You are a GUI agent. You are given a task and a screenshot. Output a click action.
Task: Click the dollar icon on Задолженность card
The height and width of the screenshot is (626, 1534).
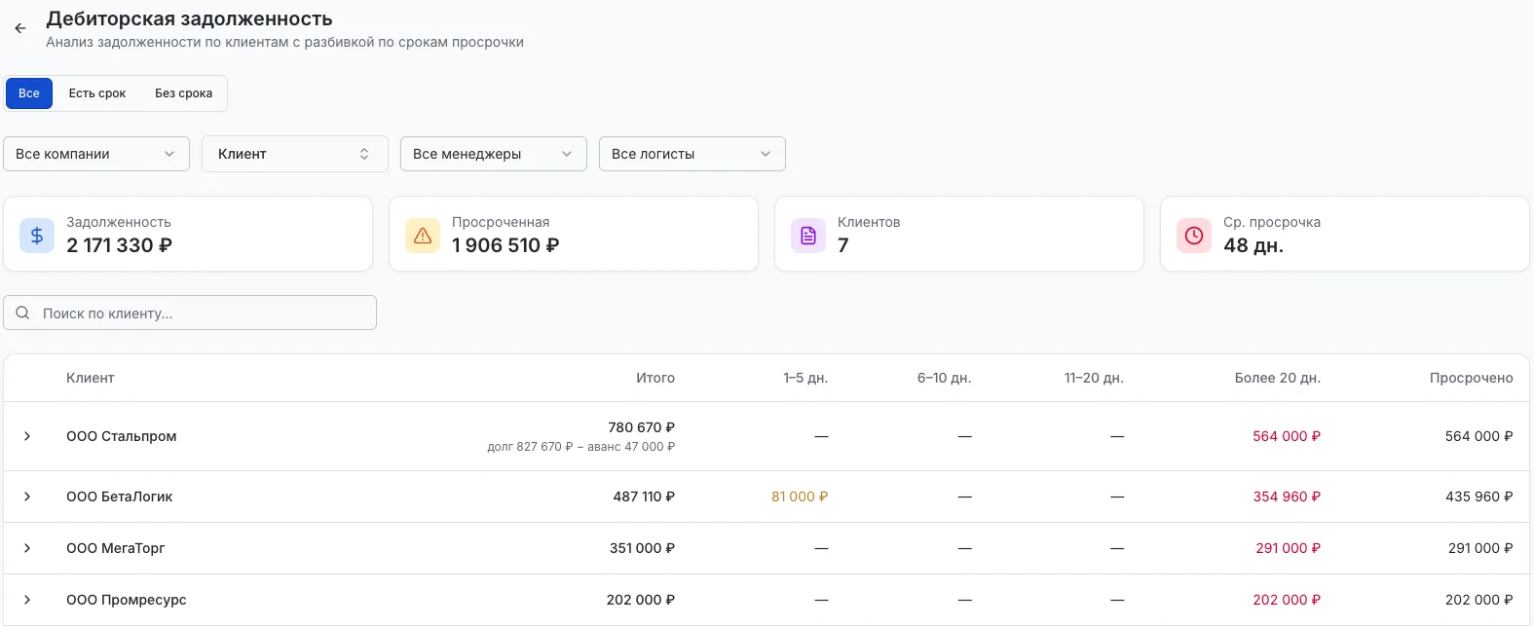coord(37,236)
